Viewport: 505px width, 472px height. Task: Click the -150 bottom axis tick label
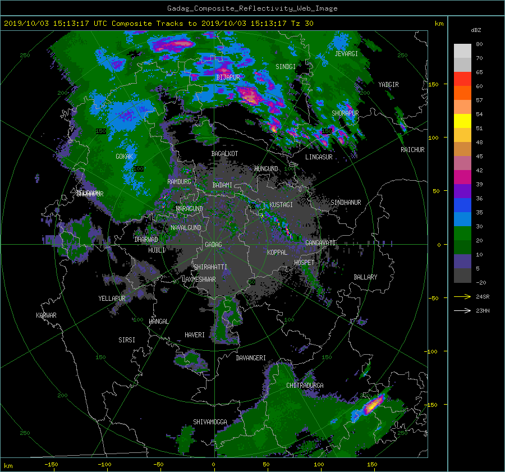(51, 465)
